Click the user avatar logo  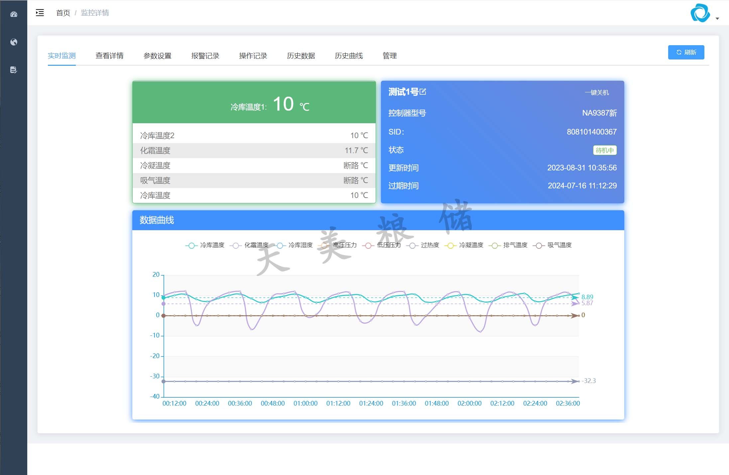coord(700,13)
